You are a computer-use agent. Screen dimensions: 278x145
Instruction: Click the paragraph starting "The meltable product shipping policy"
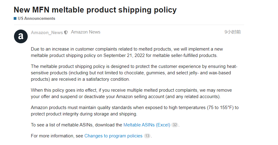[x=134, y=73]
